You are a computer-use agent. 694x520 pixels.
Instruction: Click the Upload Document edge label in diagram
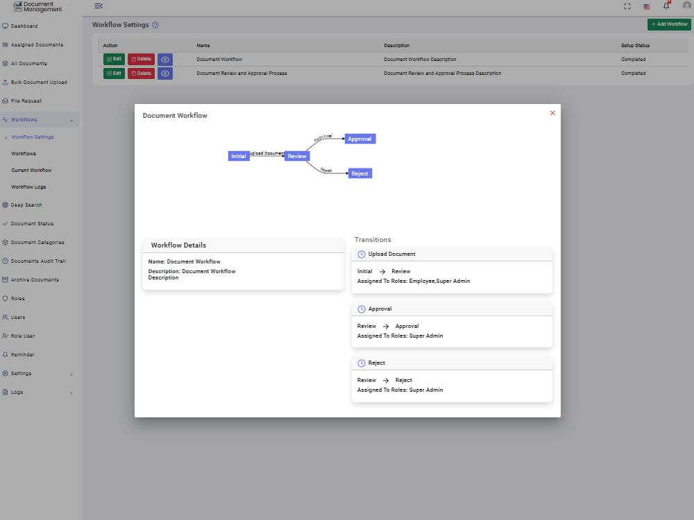pyautogui.click(x=267, y=153)
